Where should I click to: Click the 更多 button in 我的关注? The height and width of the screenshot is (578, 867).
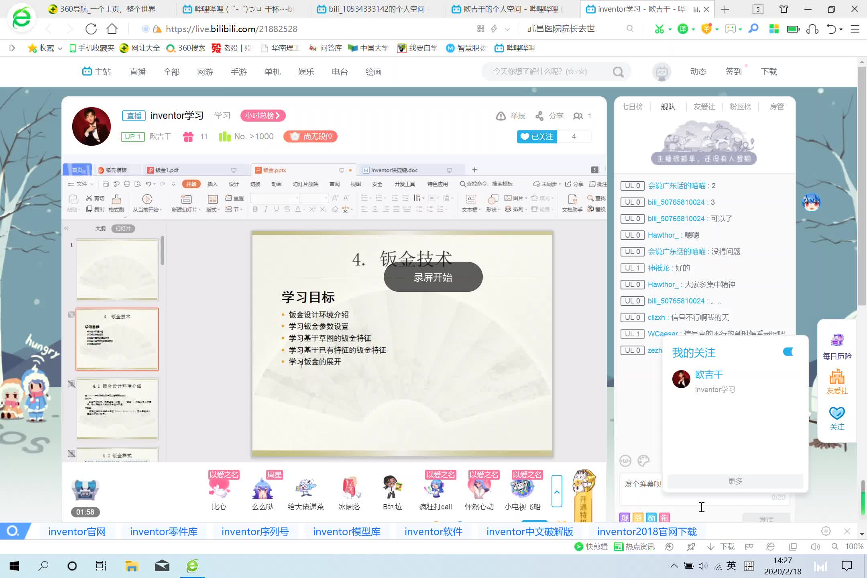coord(735,481)
